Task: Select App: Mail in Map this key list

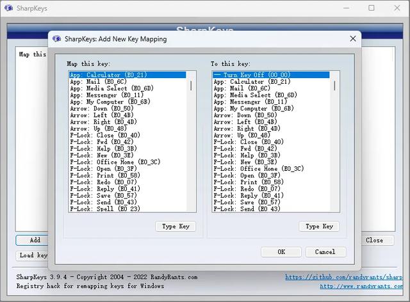Action: pos(127,82)
